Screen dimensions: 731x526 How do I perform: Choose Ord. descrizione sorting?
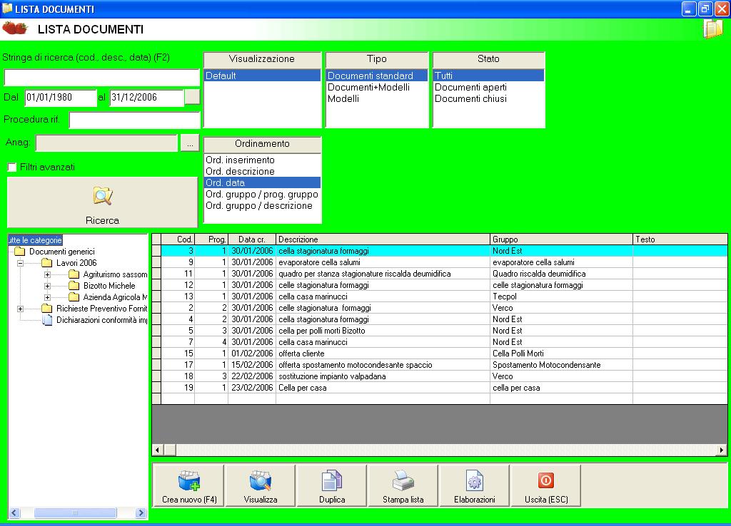(263, 171)
